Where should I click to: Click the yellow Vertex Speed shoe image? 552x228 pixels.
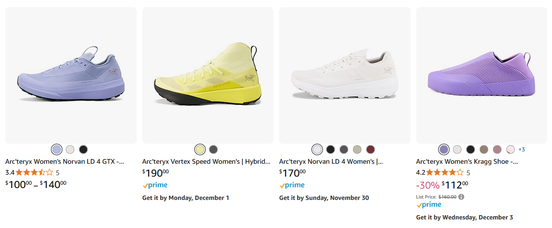[x=208, y=75]
